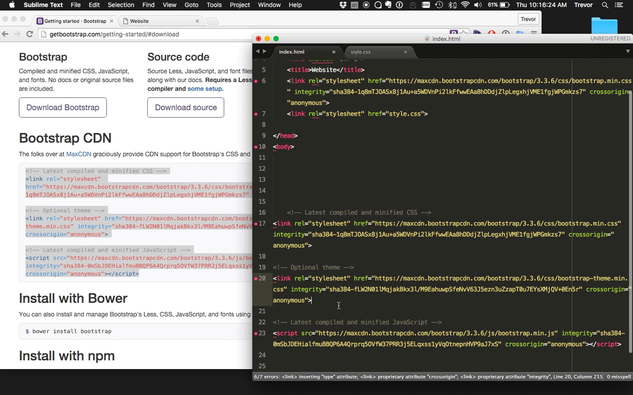Click the 'Optional theme' comment on line 19
The image size is (633, 395).
tap(313, 268)
